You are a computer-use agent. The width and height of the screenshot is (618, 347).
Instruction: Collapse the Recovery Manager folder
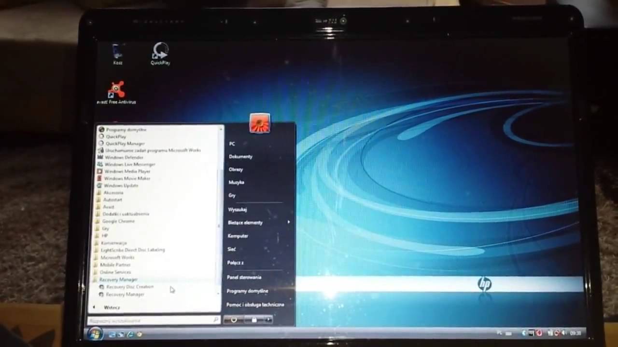(x=116, y=280)
